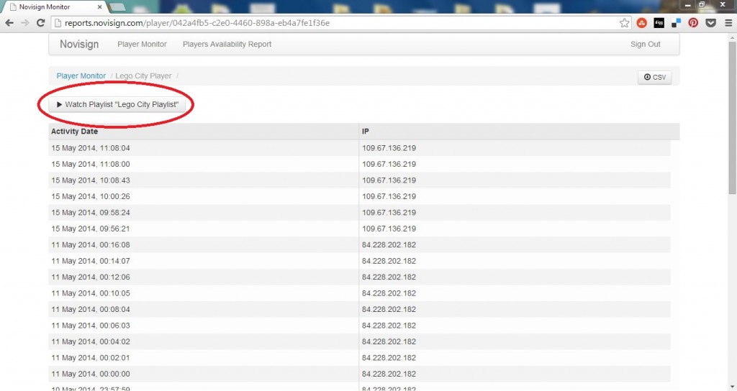Viewport: 737px width, 391px height.
Task: Minimize the Chrome window
Action: pos(687,5)
